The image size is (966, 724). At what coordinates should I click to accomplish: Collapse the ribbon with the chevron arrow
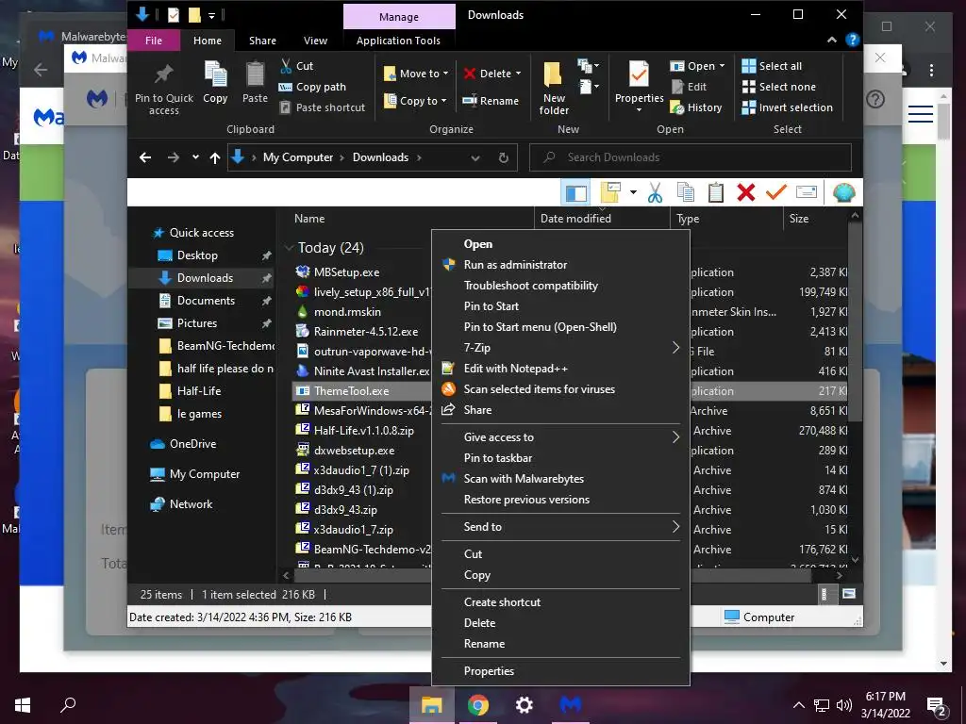point(832,40)
